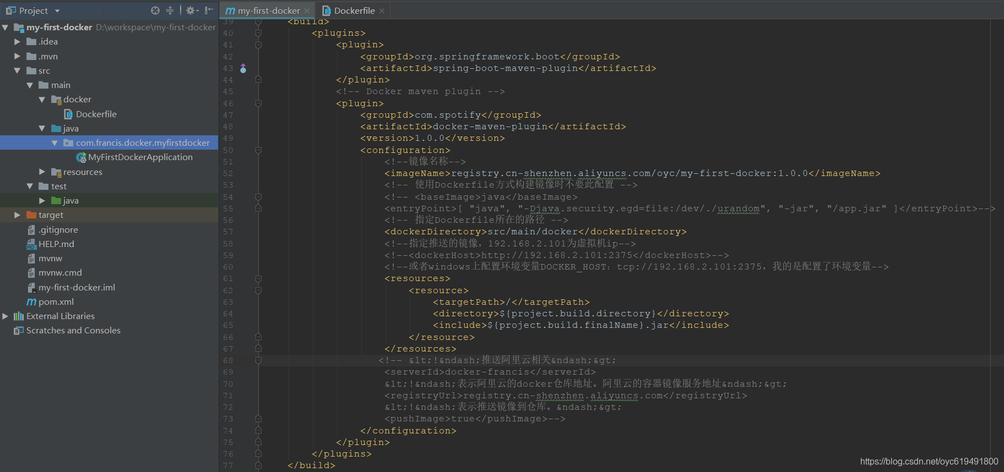Click the Dockerfile file icon in project tree
The width and height of the screenshot is (1004, 472).
(68, 114)
